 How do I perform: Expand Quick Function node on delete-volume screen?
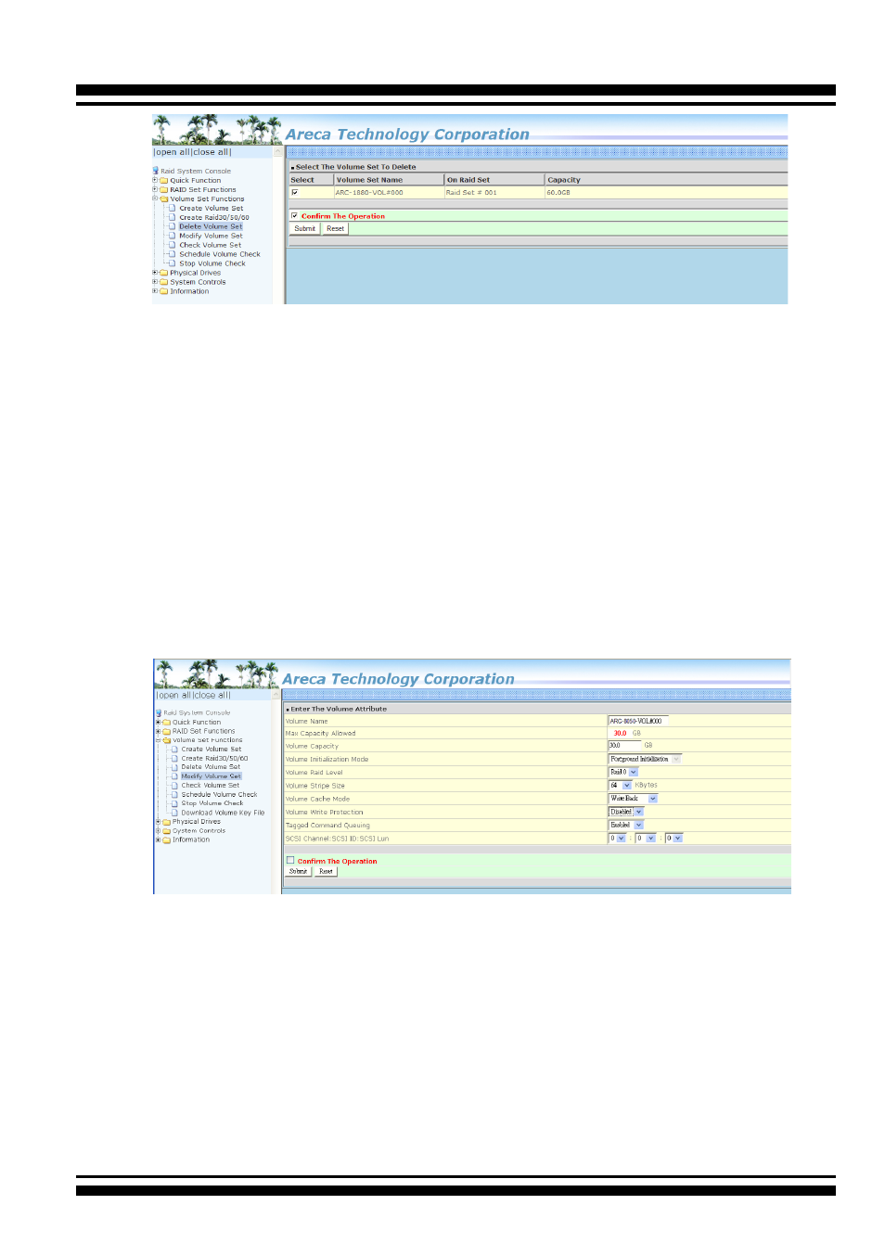[x=155, y=180]
